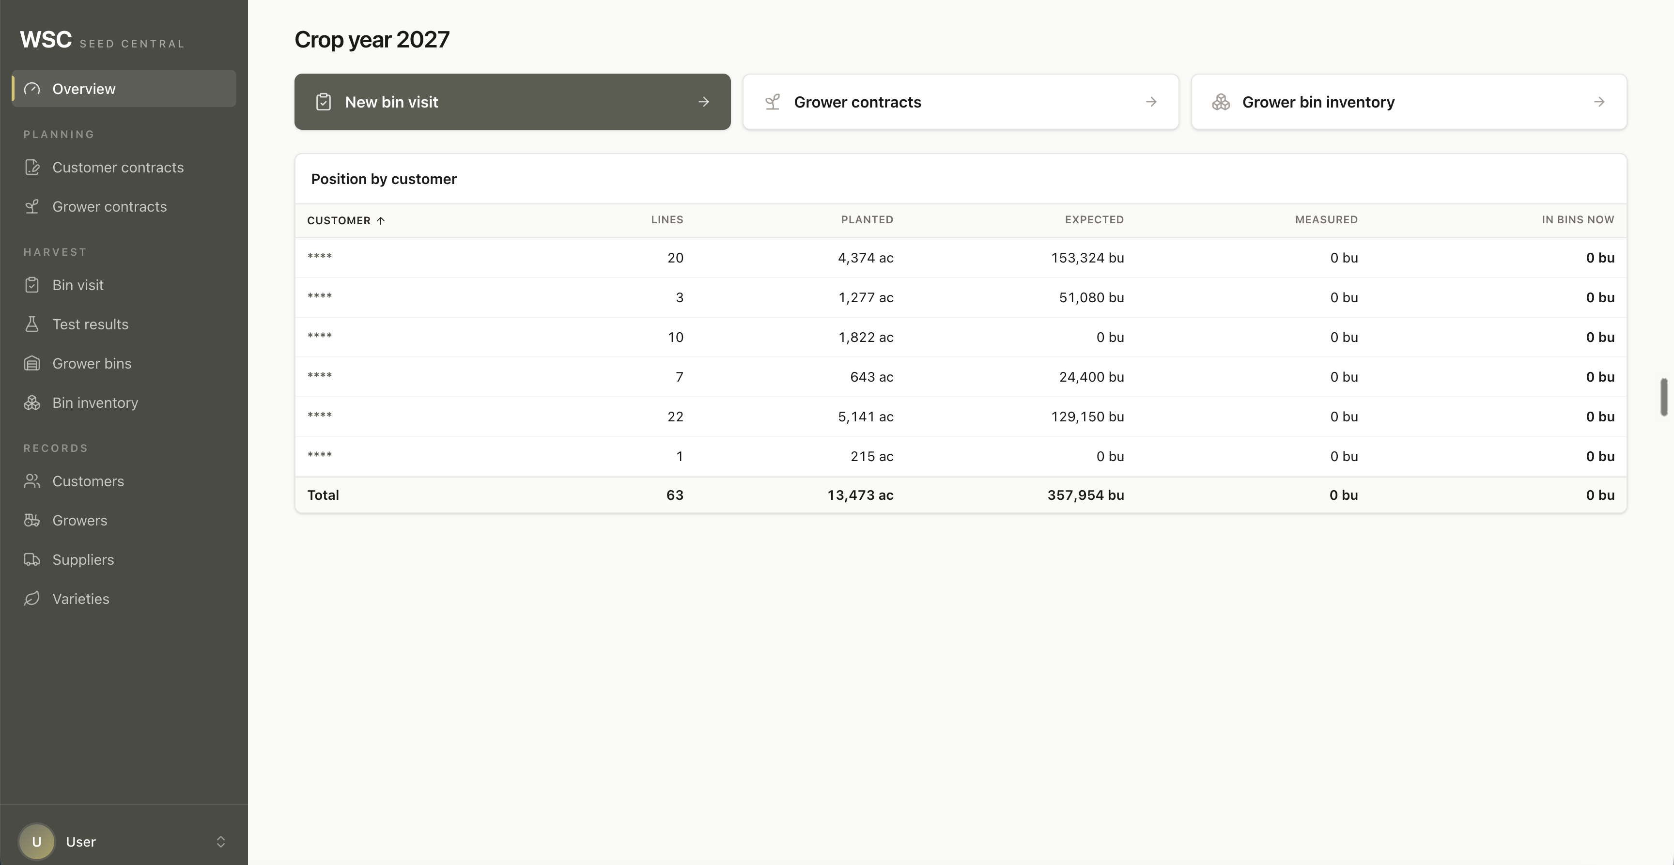Open Customer contracts in the sidebar

(124, 168)
